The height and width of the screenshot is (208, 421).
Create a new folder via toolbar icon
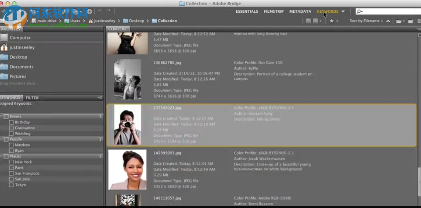pyautogui.click(x=410, y=21)
